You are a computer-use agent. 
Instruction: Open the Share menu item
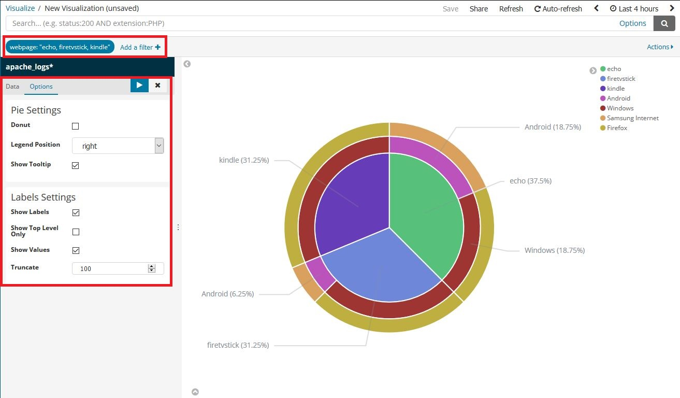pos(479,9)
